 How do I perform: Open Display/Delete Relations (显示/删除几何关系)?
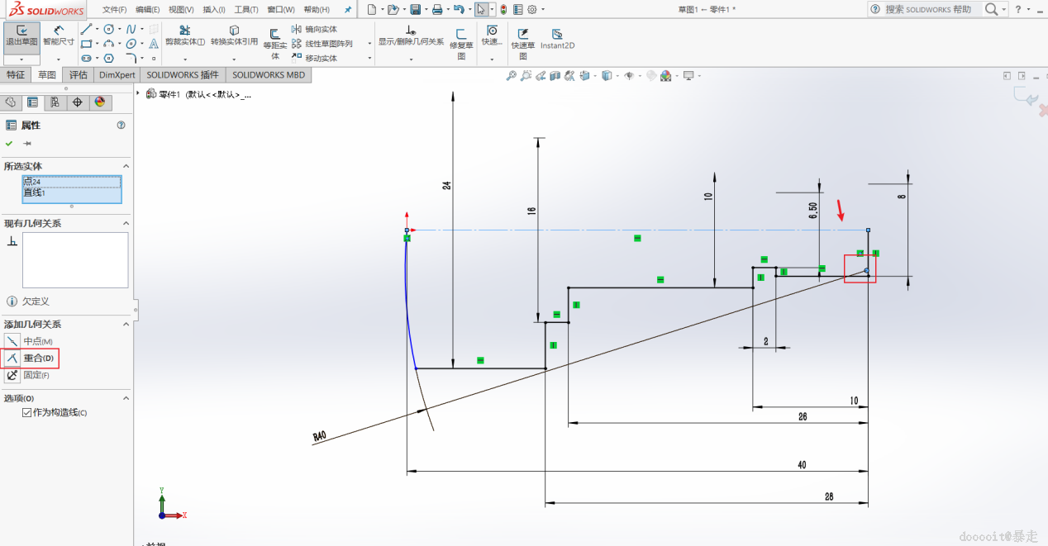(411, 36)
